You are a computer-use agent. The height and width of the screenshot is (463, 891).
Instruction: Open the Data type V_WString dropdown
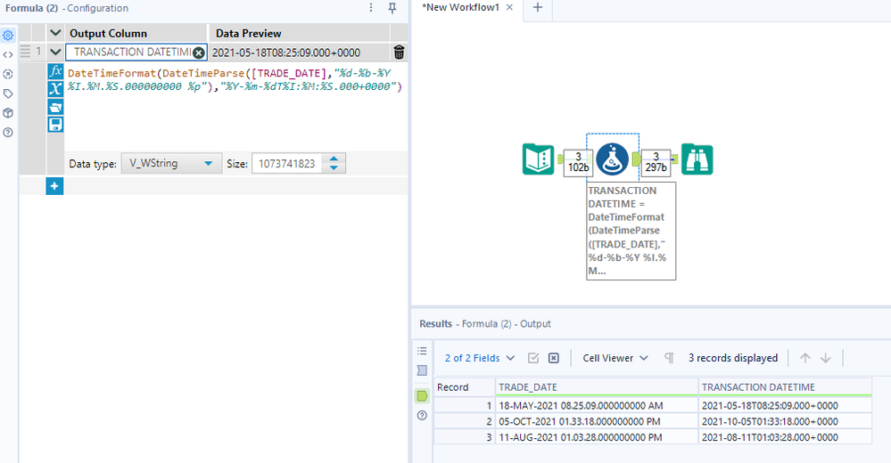tap(171, 164)
